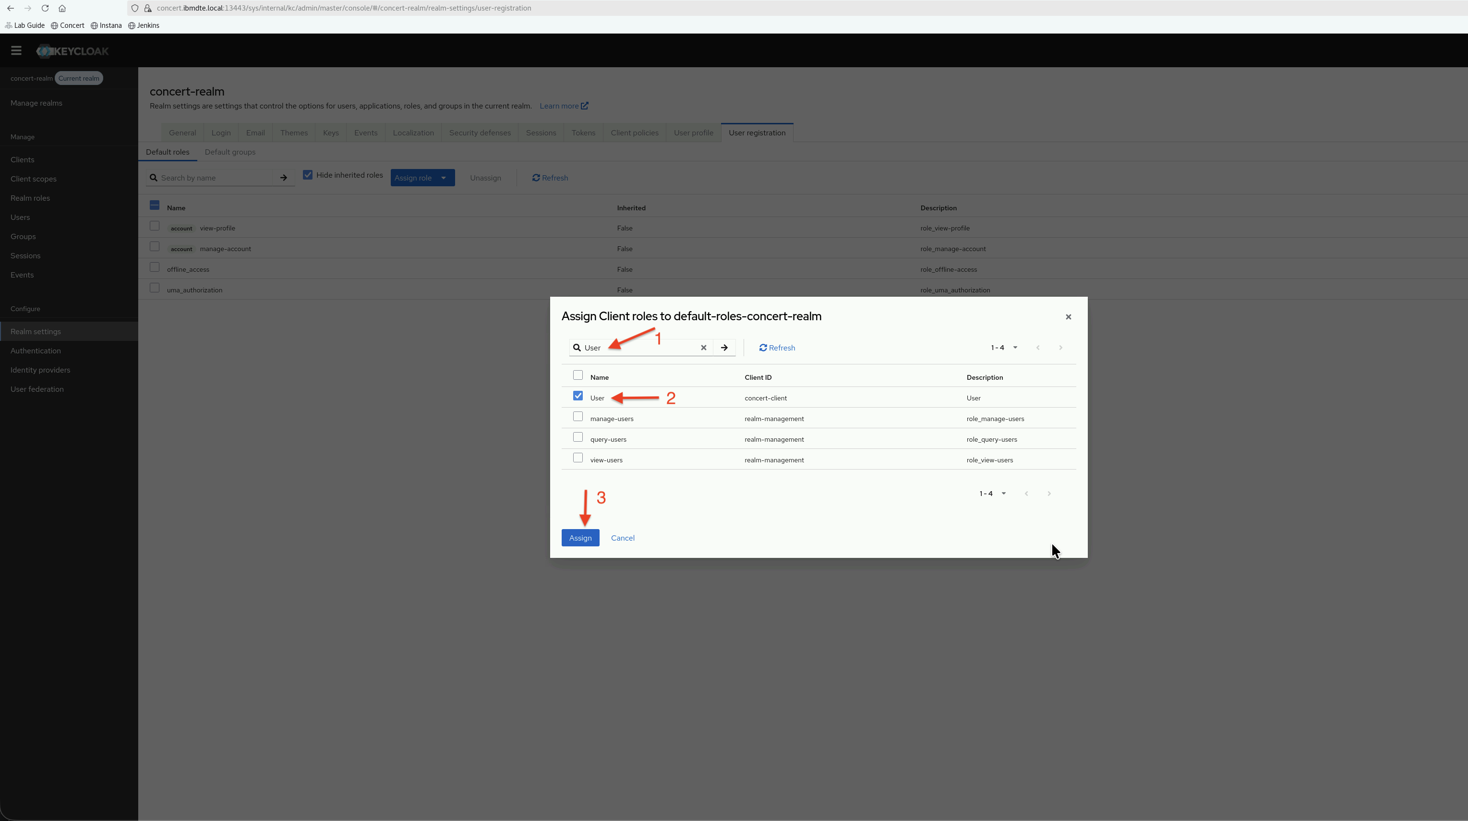1468x821 pixels.
Task: Click the browser back arrow
Action: point(10,8)
